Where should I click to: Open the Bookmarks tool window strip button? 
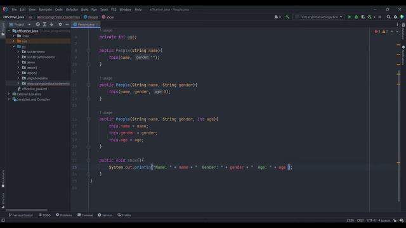tap(3, 179)
